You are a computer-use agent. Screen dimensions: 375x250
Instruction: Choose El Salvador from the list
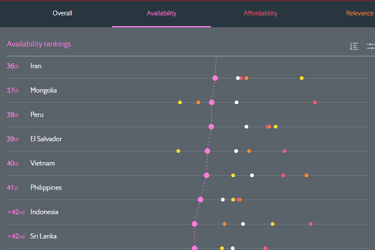click(46, 139)
